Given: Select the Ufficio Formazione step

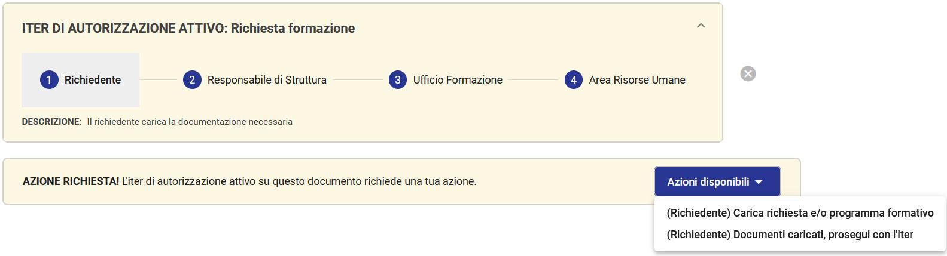Looking at the screenshot, I should click(458, 80).
